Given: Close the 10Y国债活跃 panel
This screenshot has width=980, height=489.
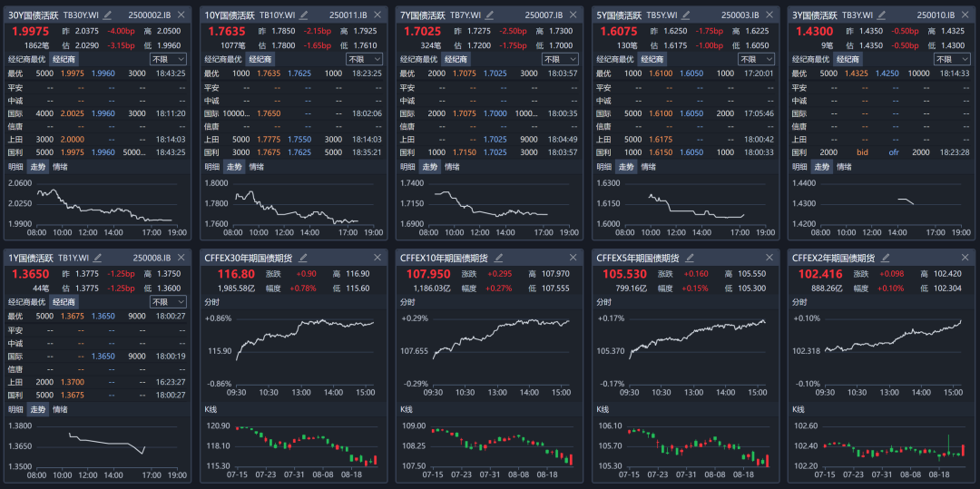Looking at the screenshot, I should tap(377, 15).
